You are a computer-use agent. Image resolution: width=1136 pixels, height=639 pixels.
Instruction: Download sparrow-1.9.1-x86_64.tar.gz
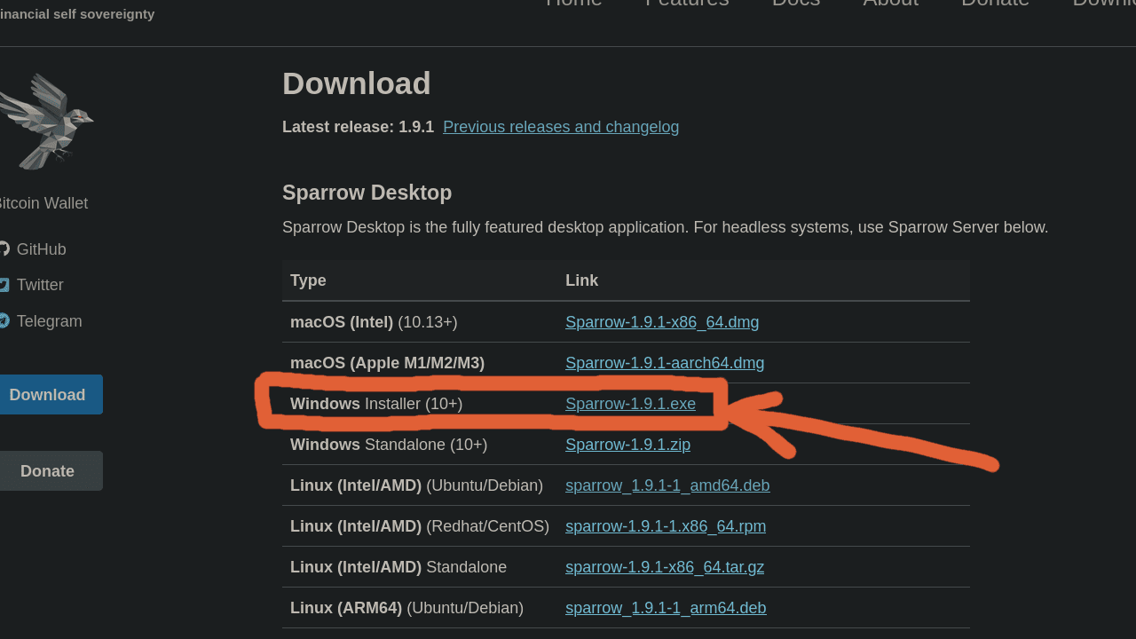pos(665,567)
